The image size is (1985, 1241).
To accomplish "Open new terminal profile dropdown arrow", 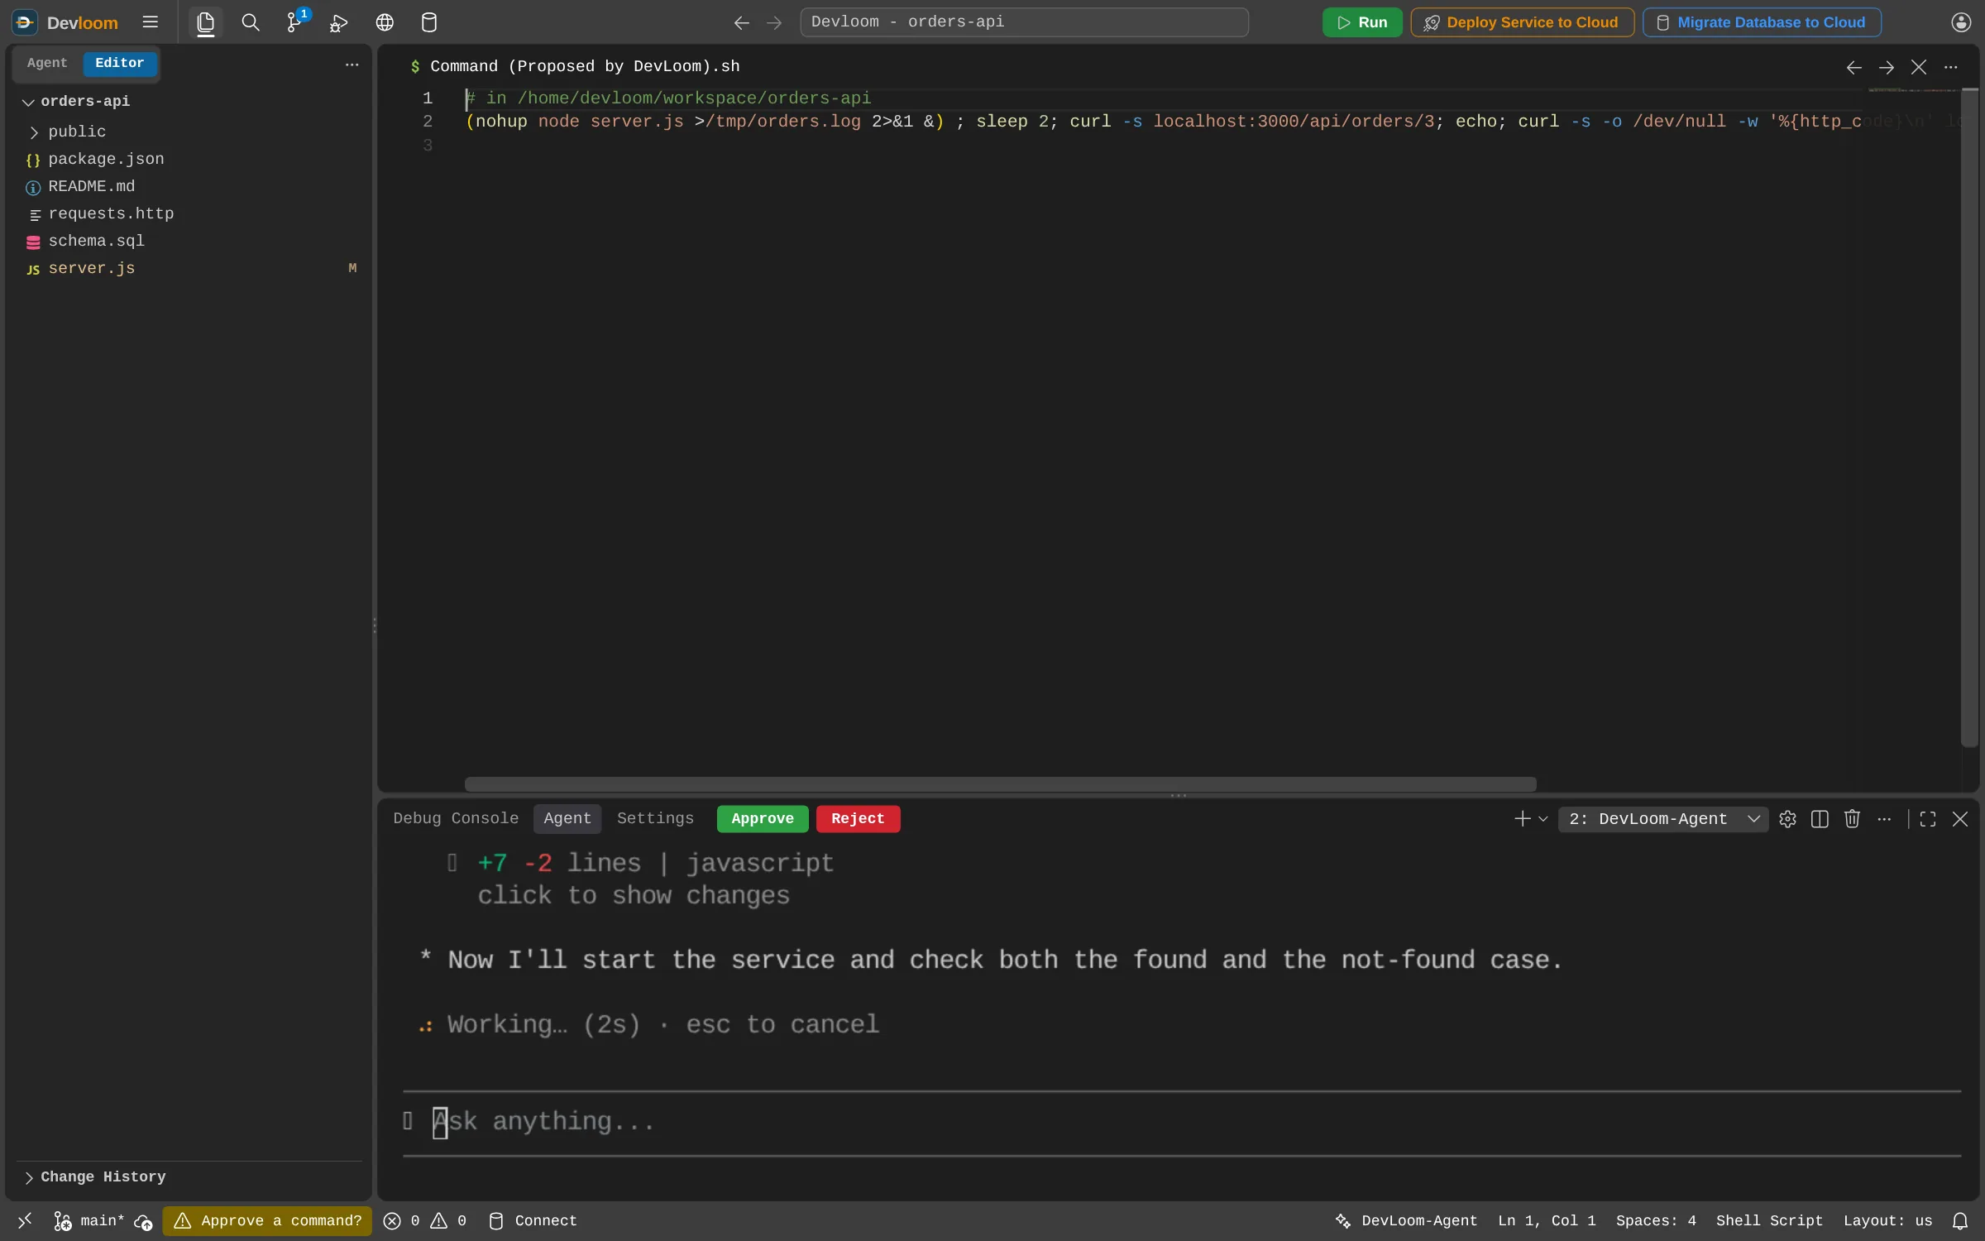I will 1543,819.
